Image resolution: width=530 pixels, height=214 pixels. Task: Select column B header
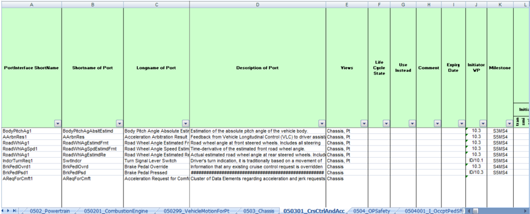pyautogui.click(x=93, y=5)
